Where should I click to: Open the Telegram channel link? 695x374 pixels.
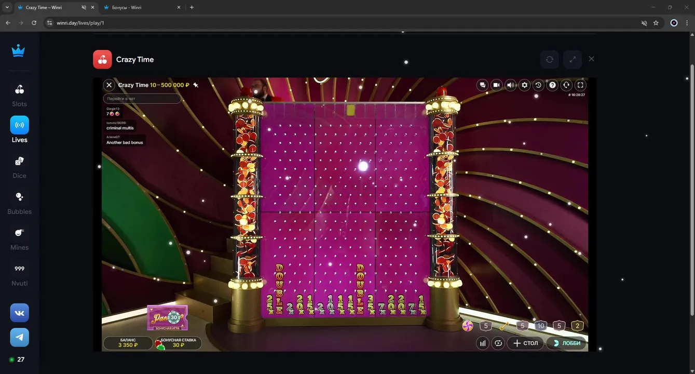click(20, 337)
